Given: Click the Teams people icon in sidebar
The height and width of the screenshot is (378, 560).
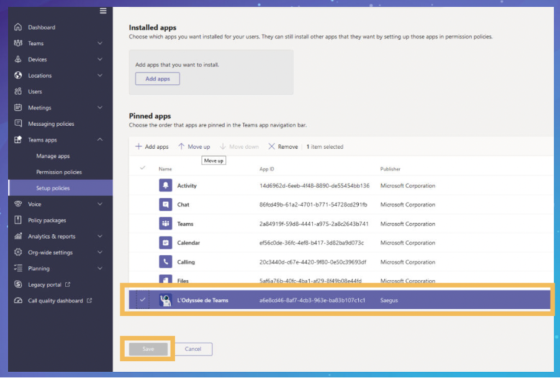Looking at the screenshot, I should tap(18, 43).
